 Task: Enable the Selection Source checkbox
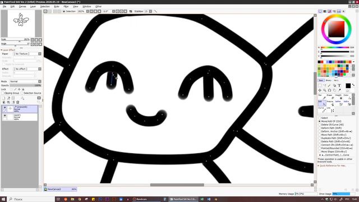click(x=22, y=93)
